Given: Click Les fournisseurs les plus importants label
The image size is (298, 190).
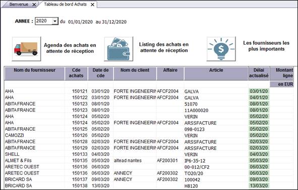Looking at the screenshot, I should pos(266,46).
